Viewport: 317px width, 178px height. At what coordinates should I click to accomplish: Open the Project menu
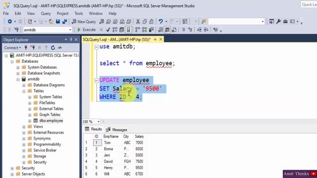coord(62,13)
